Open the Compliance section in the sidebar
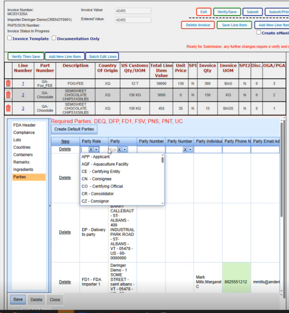The image size is (289, 313). click(24, 133)
